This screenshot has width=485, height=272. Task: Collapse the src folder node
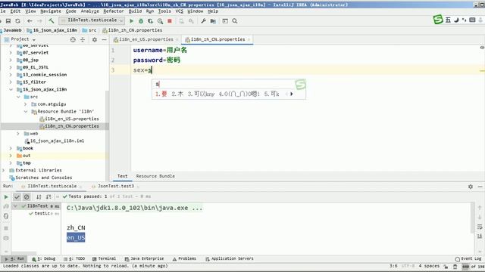(x=18, y=97)
